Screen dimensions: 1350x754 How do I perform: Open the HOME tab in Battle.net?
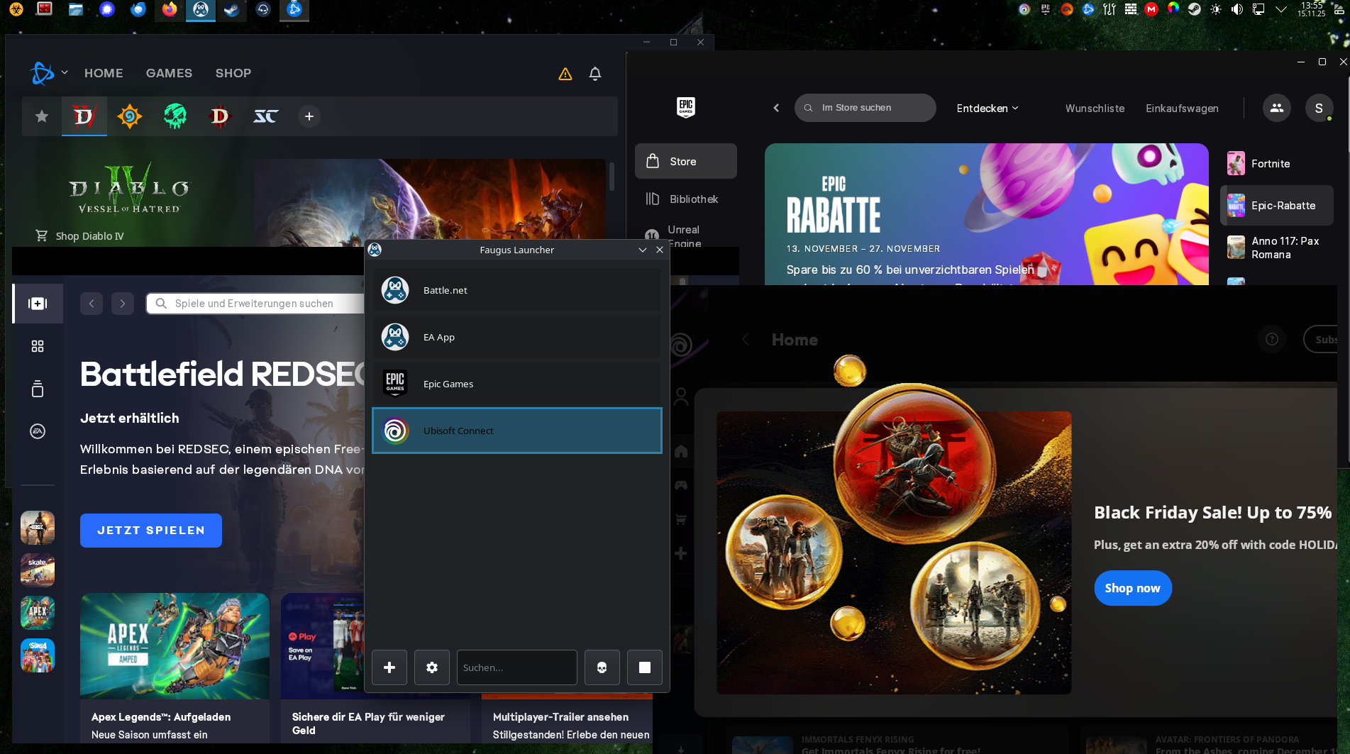[104, 73]
